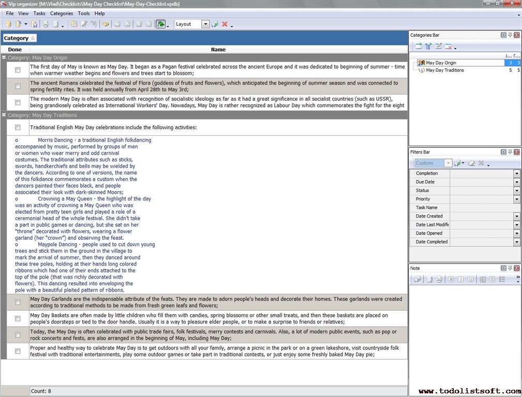Pin the Filters Bar panel
Viewport: 522px width, 397px height.
coord(510,152)
